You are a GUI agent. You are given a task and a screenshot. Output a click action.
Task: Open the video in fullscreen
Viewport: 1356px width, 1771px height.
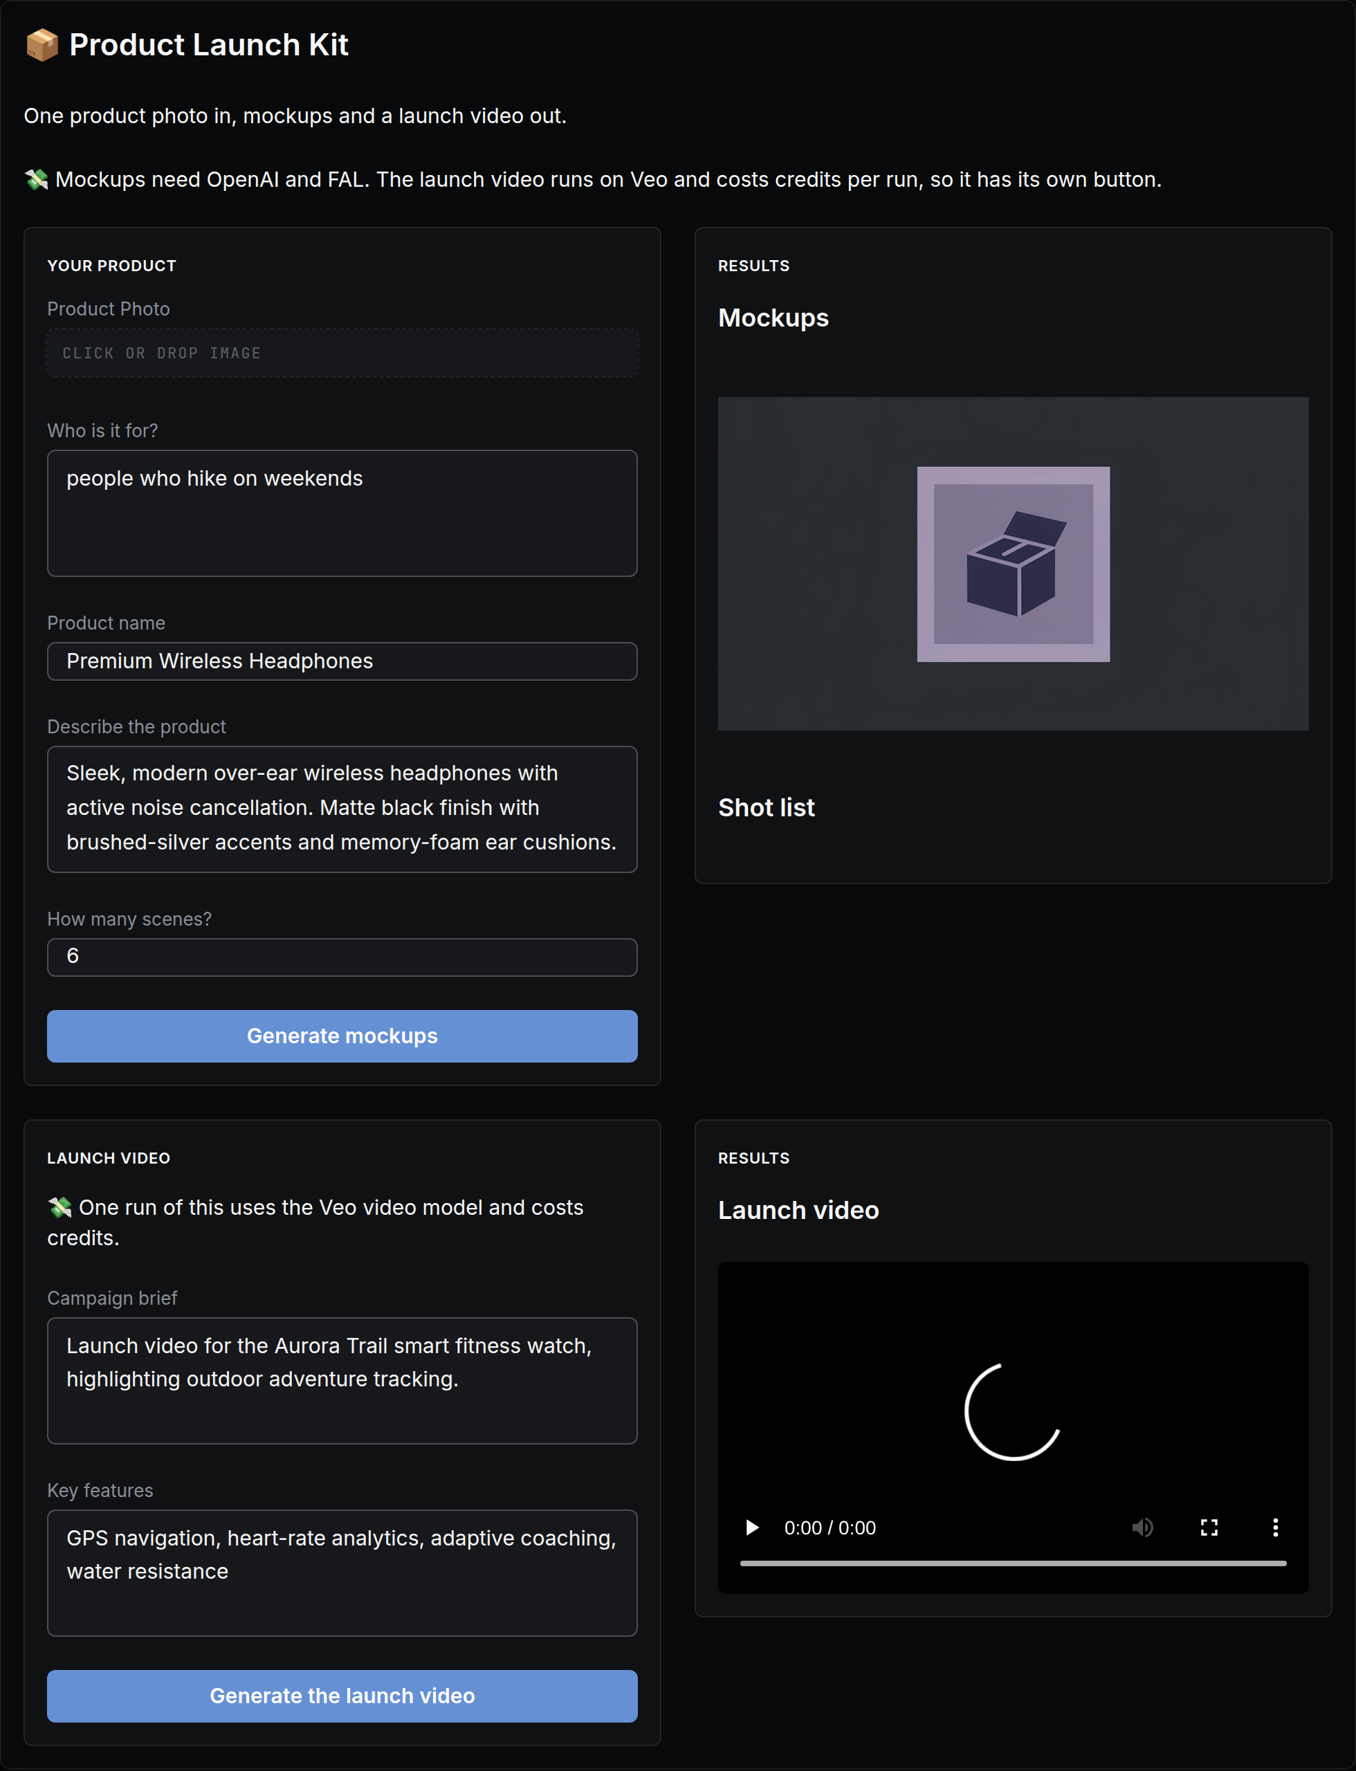click(1208, 1527)
